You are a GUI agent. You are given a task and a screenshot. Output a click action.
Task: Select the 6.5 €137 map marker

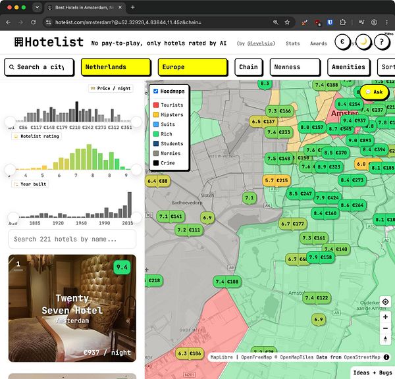263,122
